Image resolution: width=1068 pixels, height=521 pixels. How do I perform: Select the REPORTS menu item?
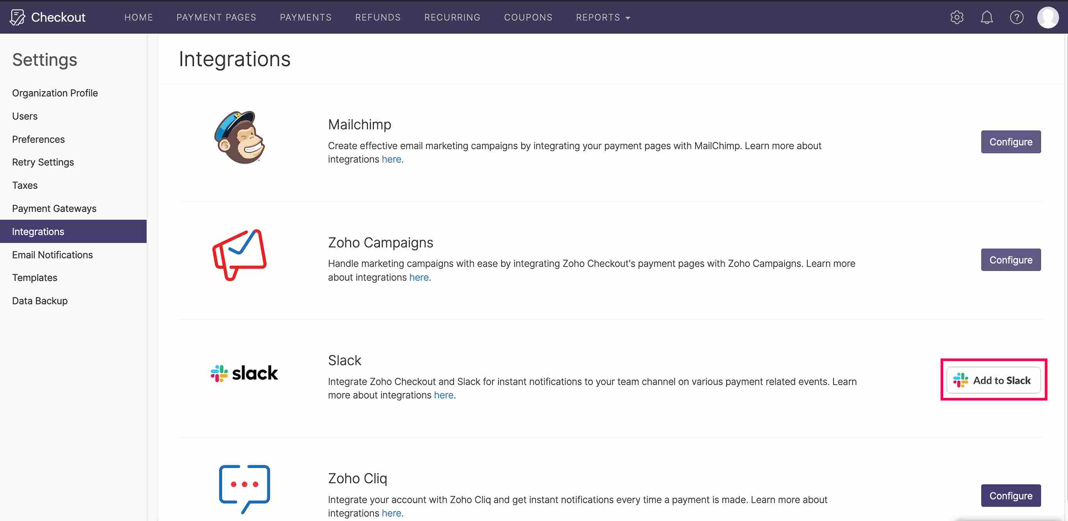click(x=598, y=17)
